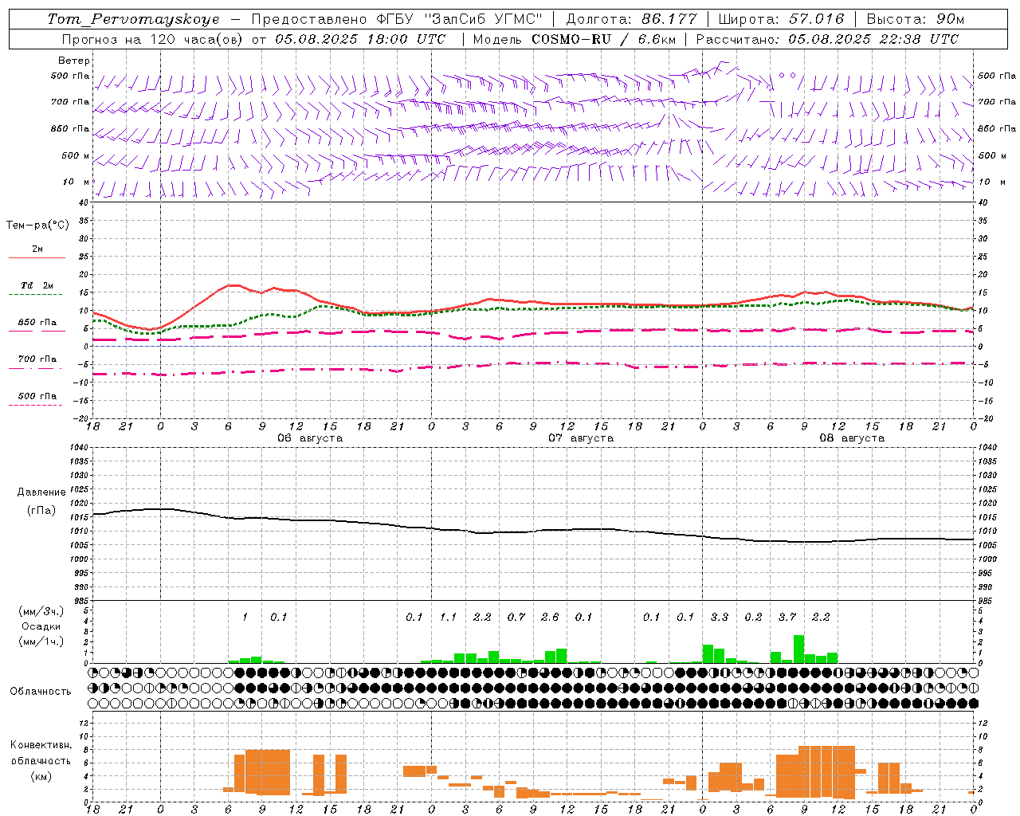Click the Ветер panel label
Image resolution: width=1020 pixels, height=816 pixels.
point(74,61)
